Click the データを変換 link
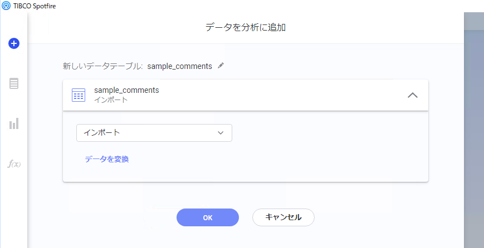Viewport: 484px width, 248px height. (107, 159)
